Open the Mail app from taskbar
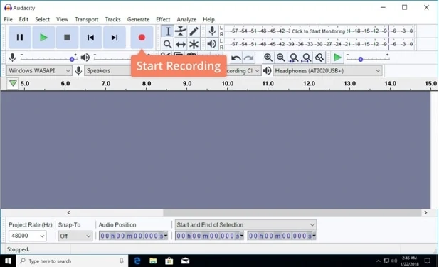The width and height of the screenshot is (439, 267). pos(185,261)
